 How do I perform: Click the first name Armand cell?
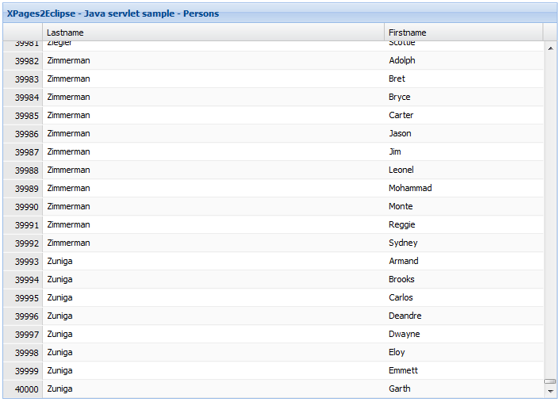404,262
